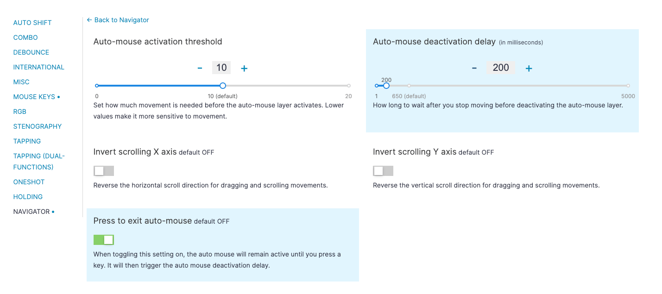Image resolution: width=662 pixels, height=294 pixels.
Task: Increase deactivation delay with plus icon
Action: (529, 68)
